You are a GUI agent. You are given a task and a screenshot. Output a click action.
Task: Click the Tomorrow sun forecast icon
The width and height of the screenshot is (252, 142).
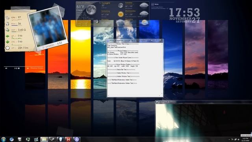pyautogui.click(x=120, y=14)
